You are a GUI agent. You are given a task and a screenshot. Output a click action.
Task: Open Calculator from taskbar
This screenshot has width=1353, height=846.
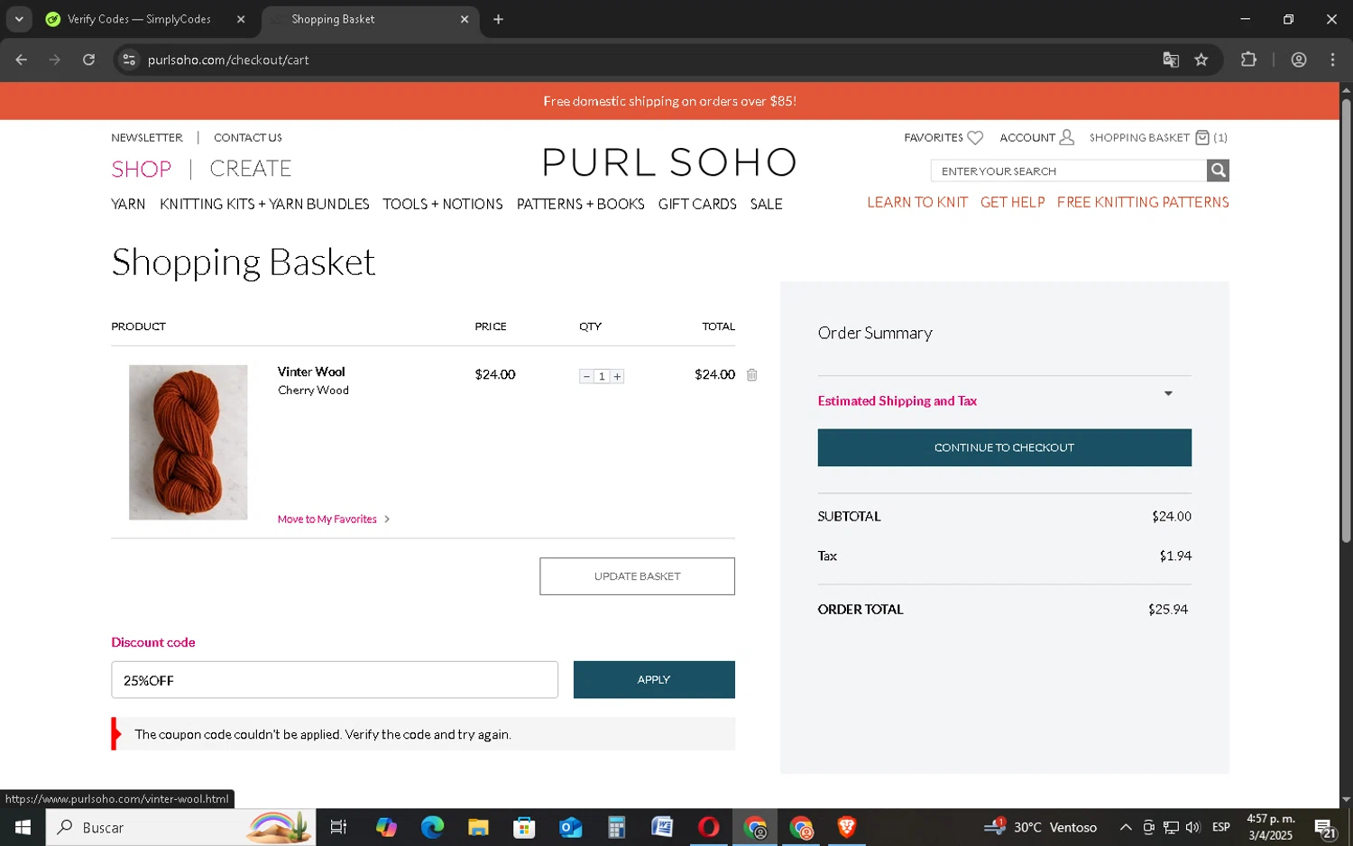pyautogui.click(x=616, y=827)
